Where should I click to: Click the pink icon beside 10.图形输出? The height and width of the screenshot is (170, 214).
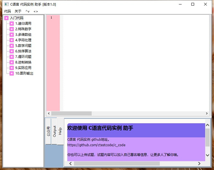[x=12, y=73]
